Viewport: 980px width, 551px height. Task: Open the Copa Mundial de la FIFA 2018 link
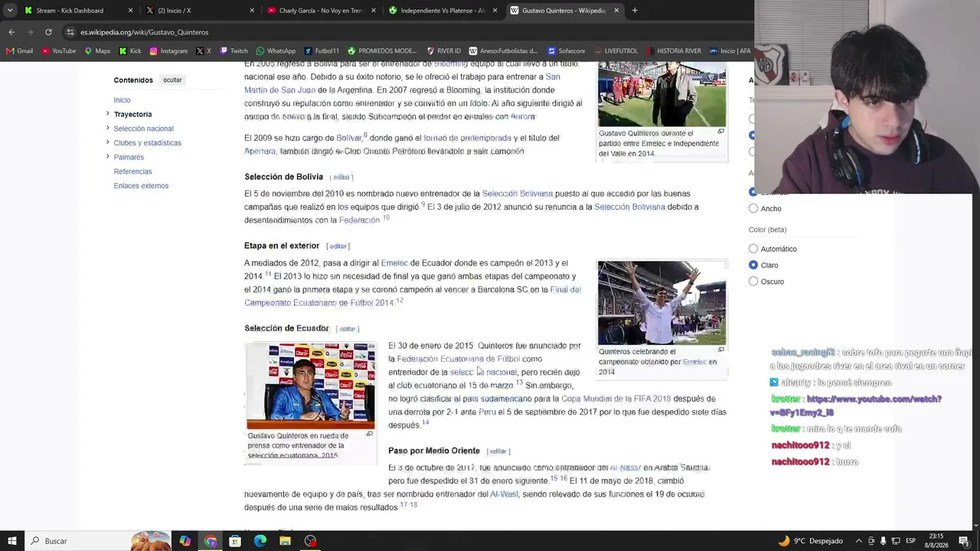(616, 399)
